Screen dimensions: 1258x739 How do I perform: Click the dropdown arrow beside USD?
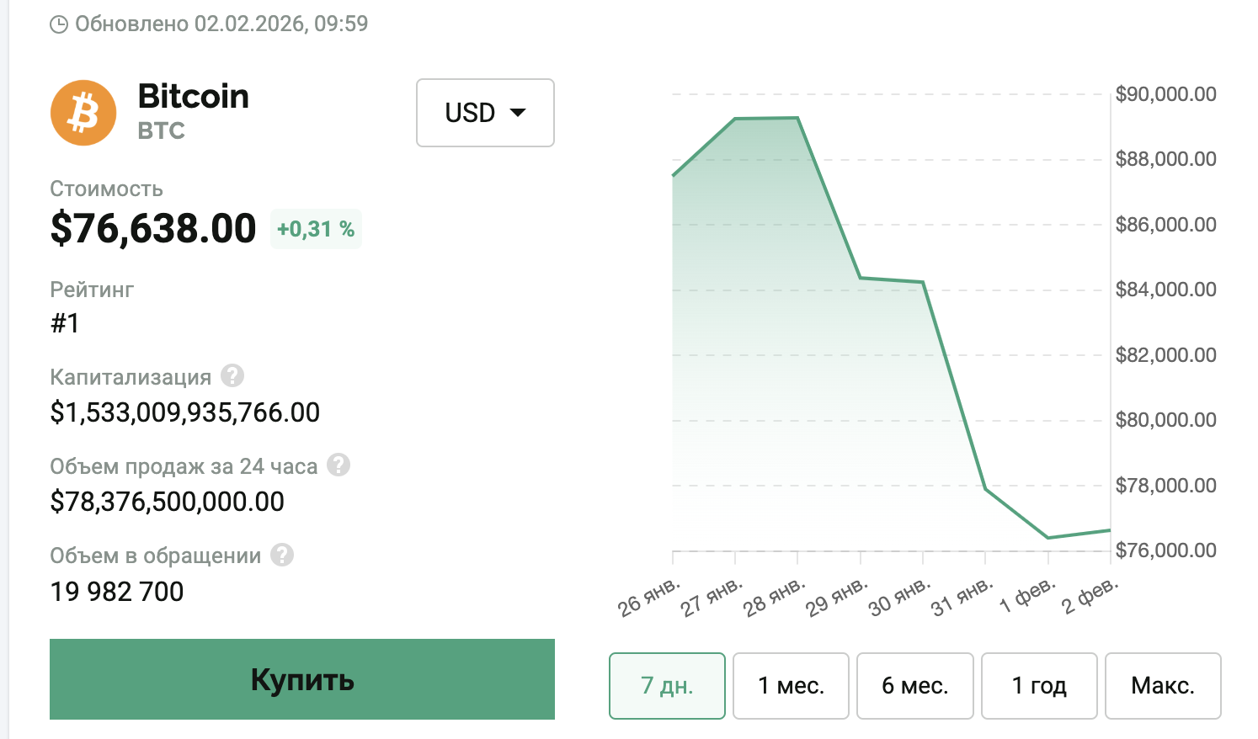[x=518, y=113]
